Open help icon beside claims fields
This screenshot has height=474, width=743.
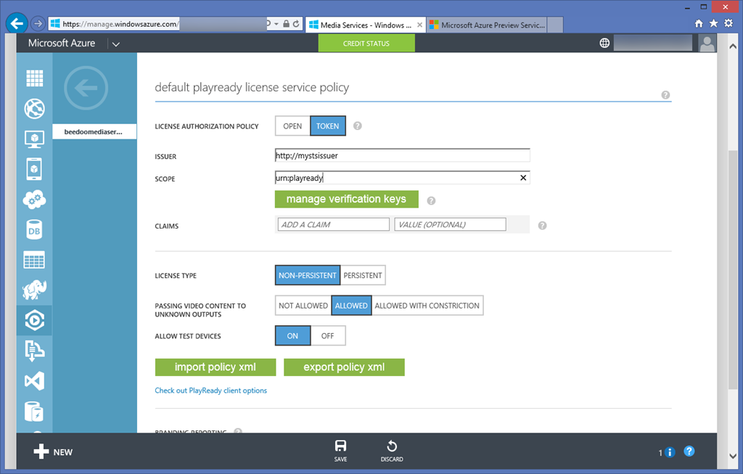tap(543, 226)
